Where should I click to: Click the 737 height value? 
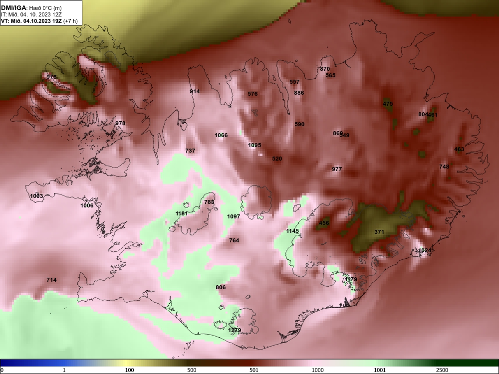click(x=190, y=151)
